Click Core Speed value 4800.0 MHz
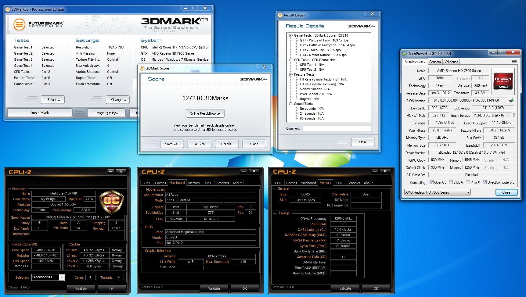This screenshot has width=526, height=297. tap(46, 250)
